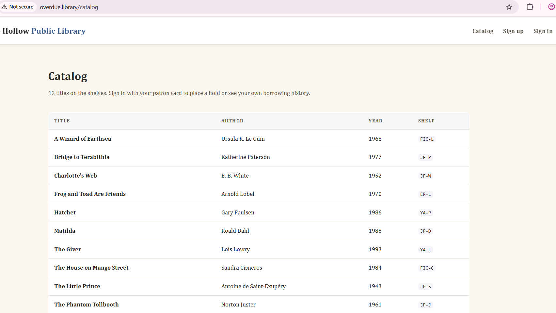556x313 pixels.
Task: Click the Bridge to Terabithia row title
Action: coord(82,157)
